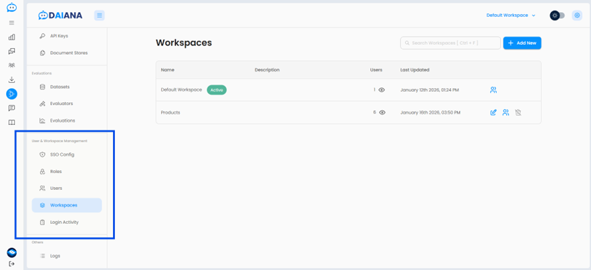Viewport: 591px width, 270px height.
Task: Open SSO Config in sidebar
Action: 62,154
